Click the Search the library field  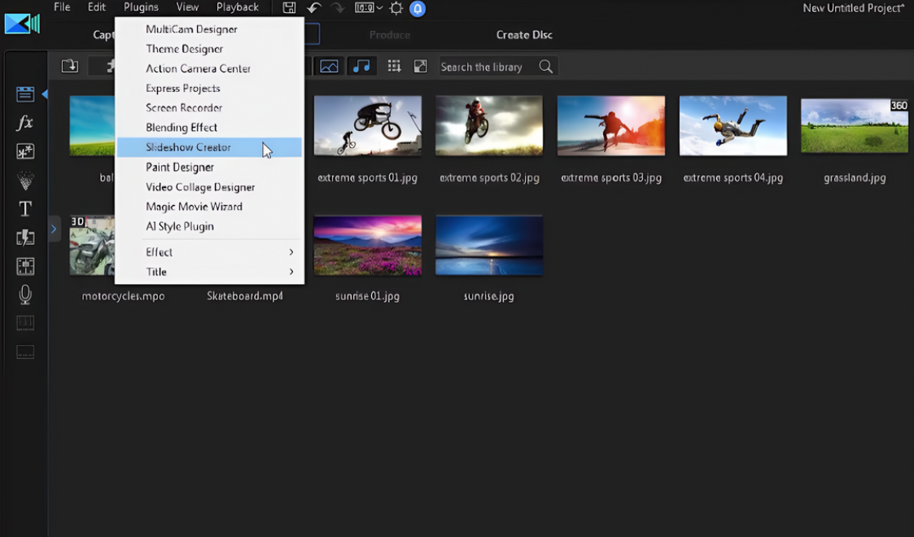click(x=485, y=67)
